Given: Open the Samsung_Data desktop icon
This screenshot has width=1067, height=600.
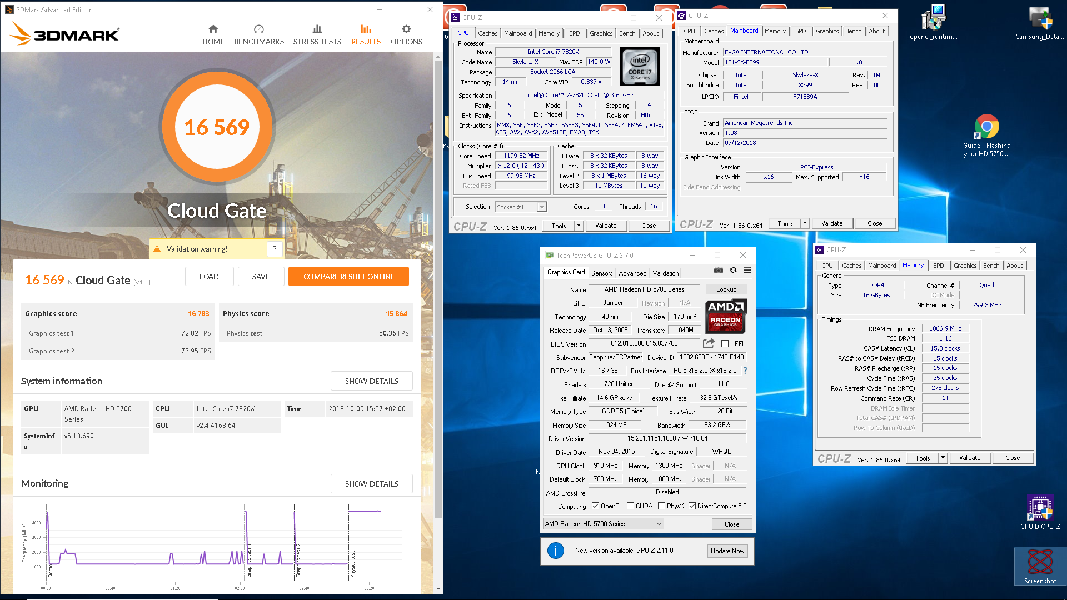Looking at the screenshot, I should pyautogui.click(x=1040, y=23).
